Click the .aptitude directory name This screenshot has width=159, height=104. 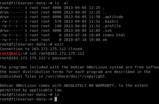pos(113,17)
